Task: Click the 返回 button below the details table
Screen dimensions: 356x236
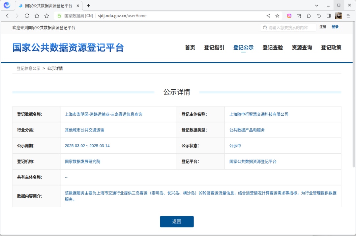Action: 177,221
